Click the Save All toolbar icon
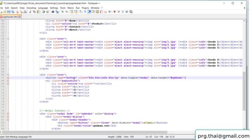The height and width of the screenshot is (140, 250). (x=13, y=12)
